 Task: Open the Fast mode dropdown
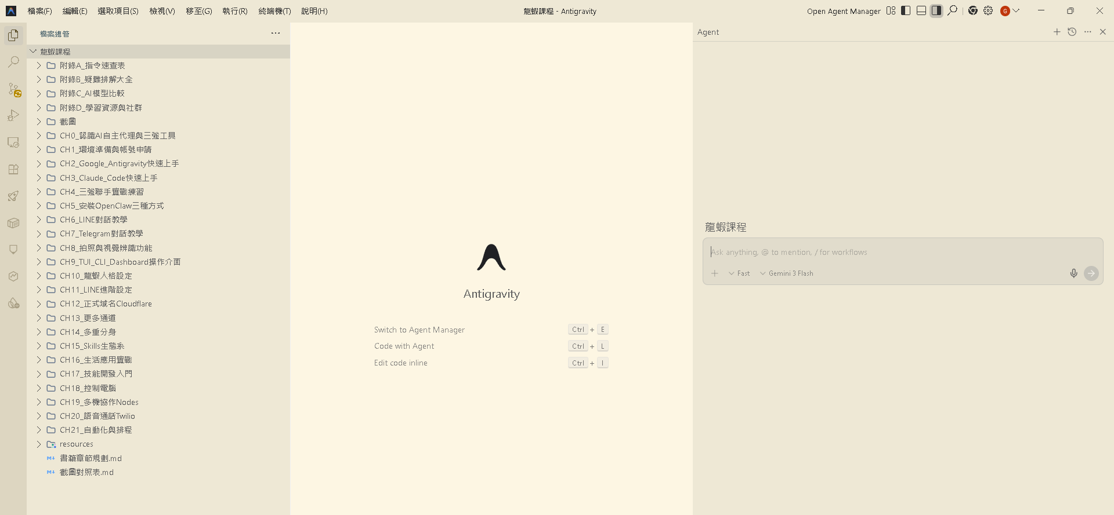pos(739,273)
